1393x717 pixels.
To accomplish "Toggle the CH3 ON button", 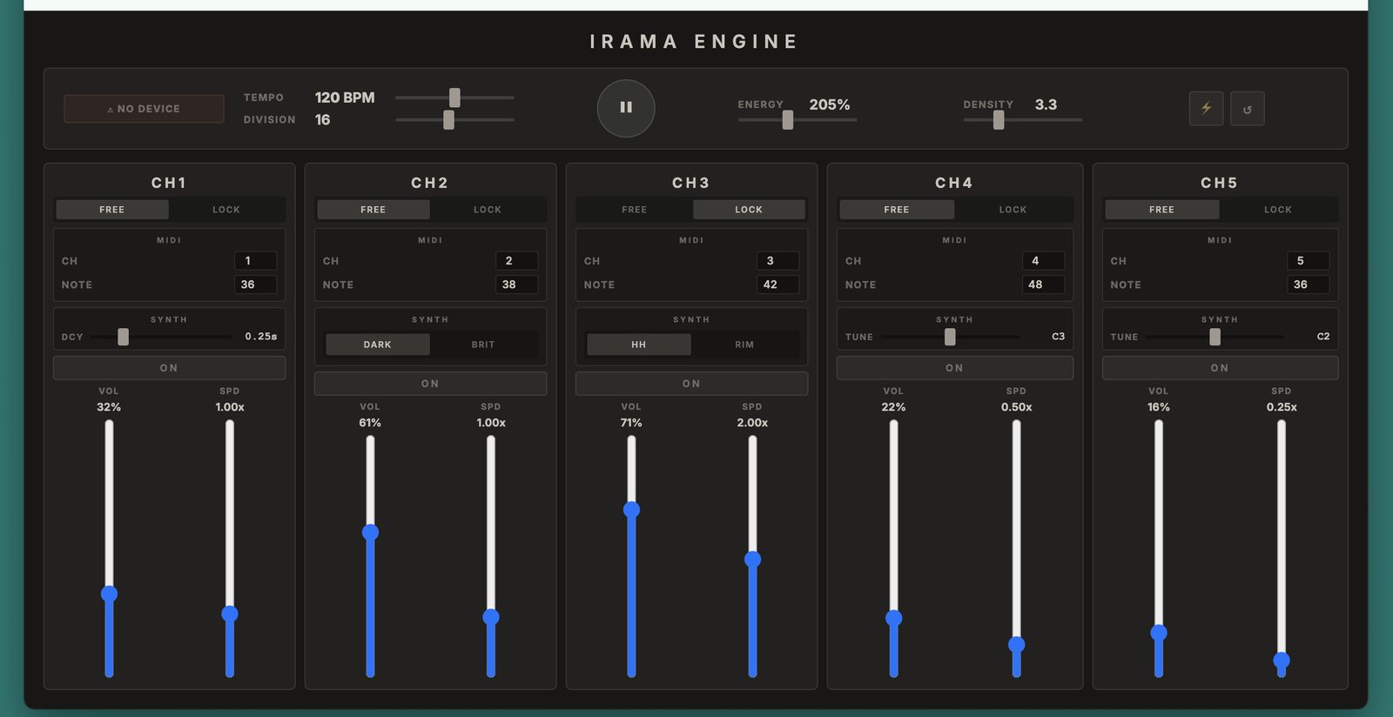I will click(x=691, y=384).
